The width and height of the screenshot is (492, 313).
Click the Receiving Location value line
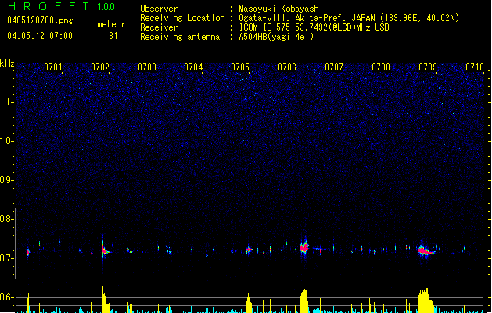coord(349,18)
